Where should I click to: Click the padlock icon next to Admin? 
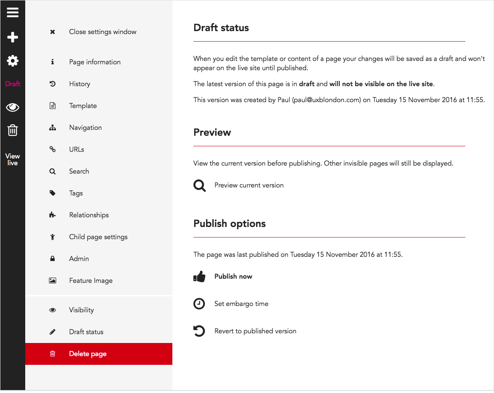point(52,258)
